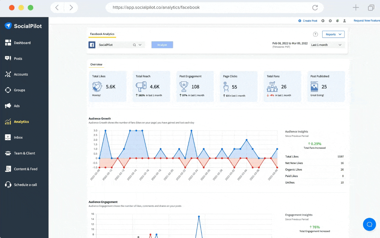Go forward with browser forward arrow
The width and height of the screenshot is (380, 238).
click(x=71, y=8)
